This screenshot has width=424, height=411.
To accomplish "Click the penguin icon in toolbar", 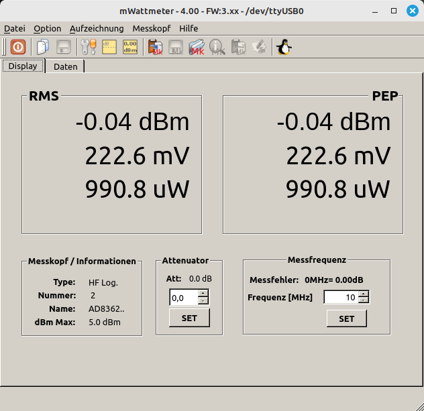I will (284, 47).
